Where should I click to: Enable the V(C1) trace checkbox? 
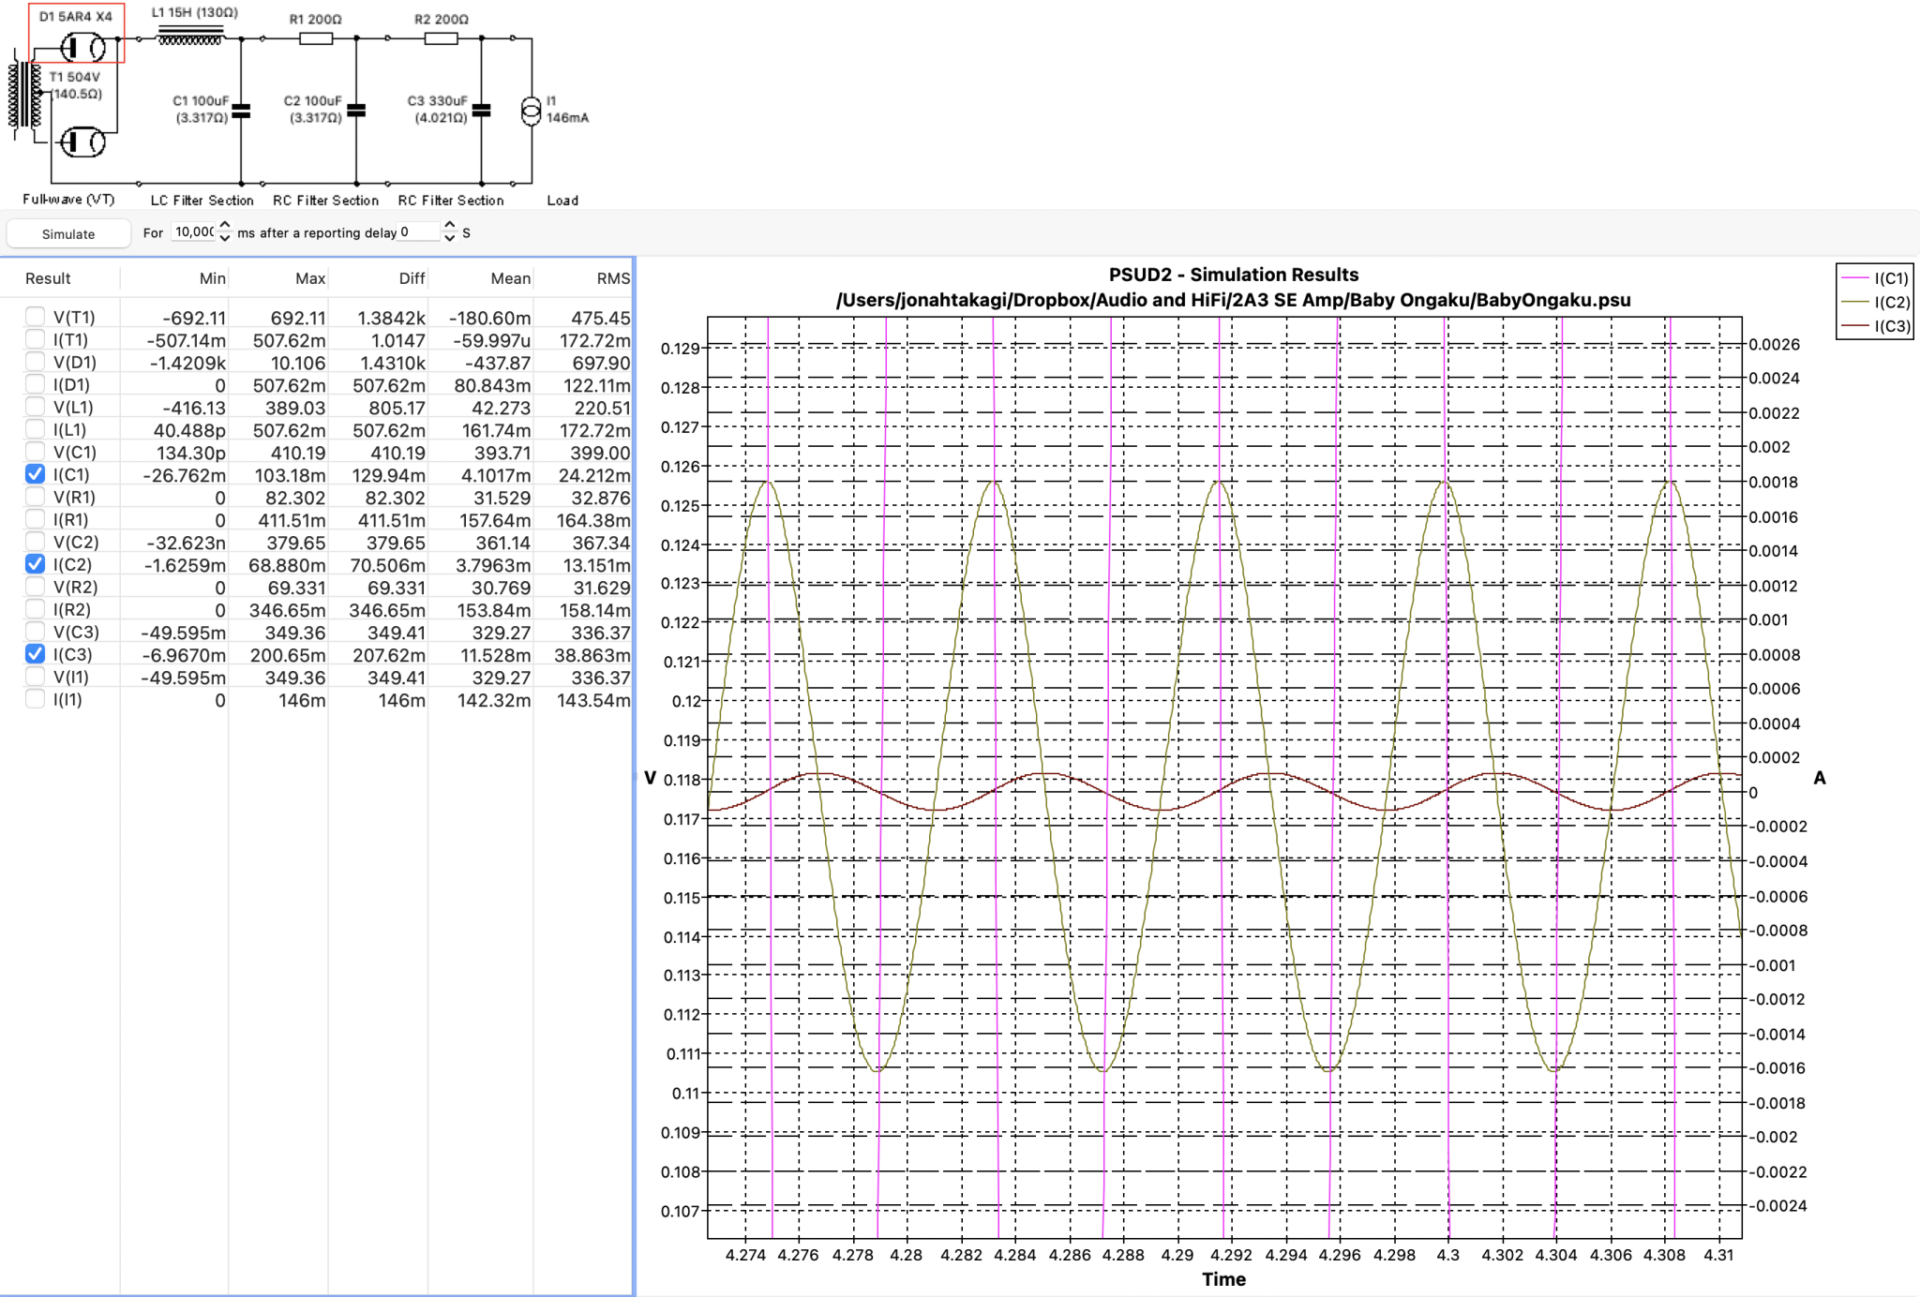[35, 452]
